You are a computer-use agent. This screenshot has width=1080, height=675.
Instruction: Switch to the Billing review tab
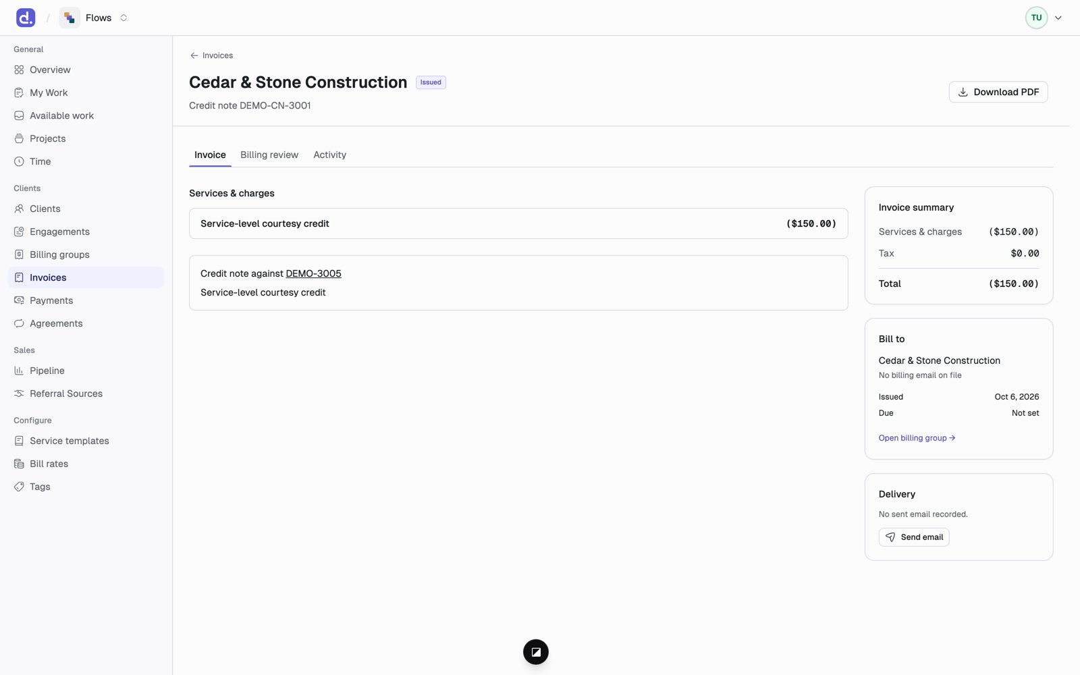pos(269,155)
